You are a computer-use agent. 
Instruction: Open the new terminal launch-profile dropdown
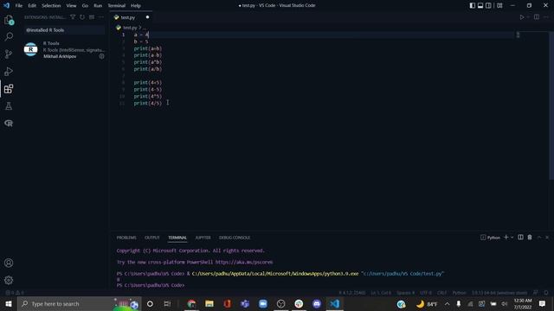pos(512,238)
